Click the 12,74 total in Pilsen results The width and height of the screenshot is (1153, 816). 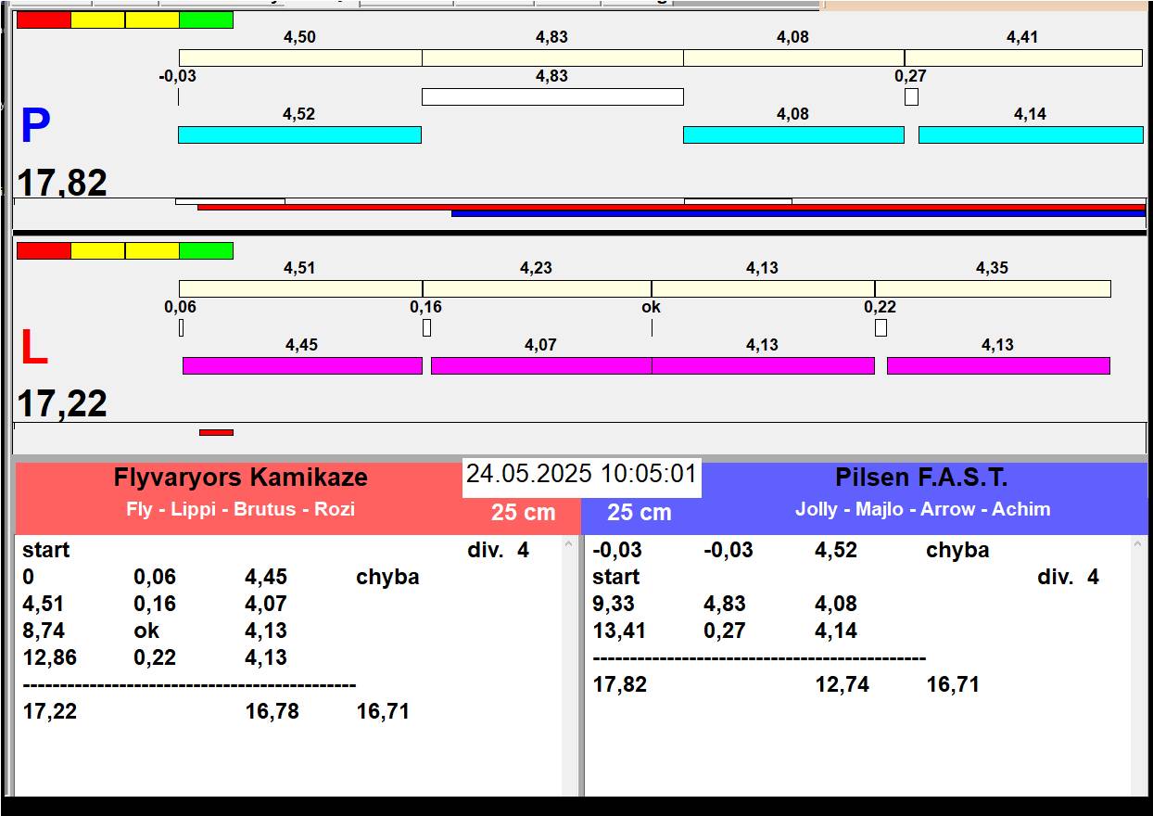click(x=842, y=684)
